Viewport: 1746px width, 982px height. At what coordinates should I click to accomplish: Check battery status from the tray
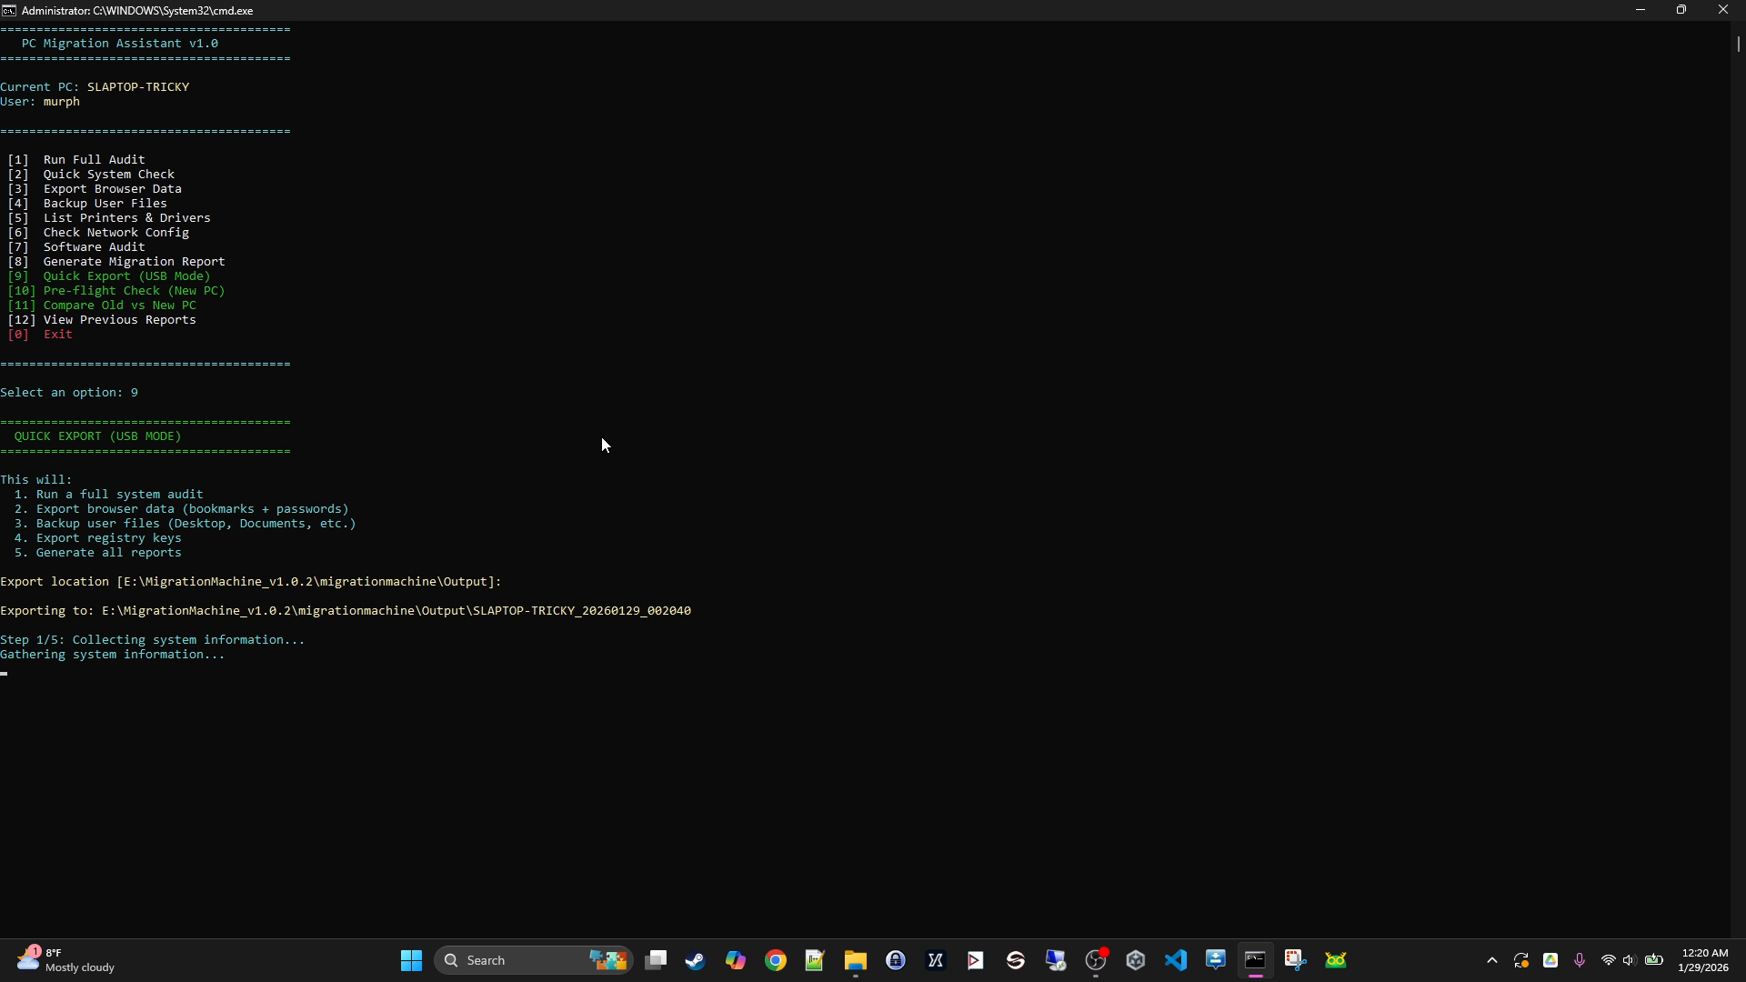point(1655,960)
